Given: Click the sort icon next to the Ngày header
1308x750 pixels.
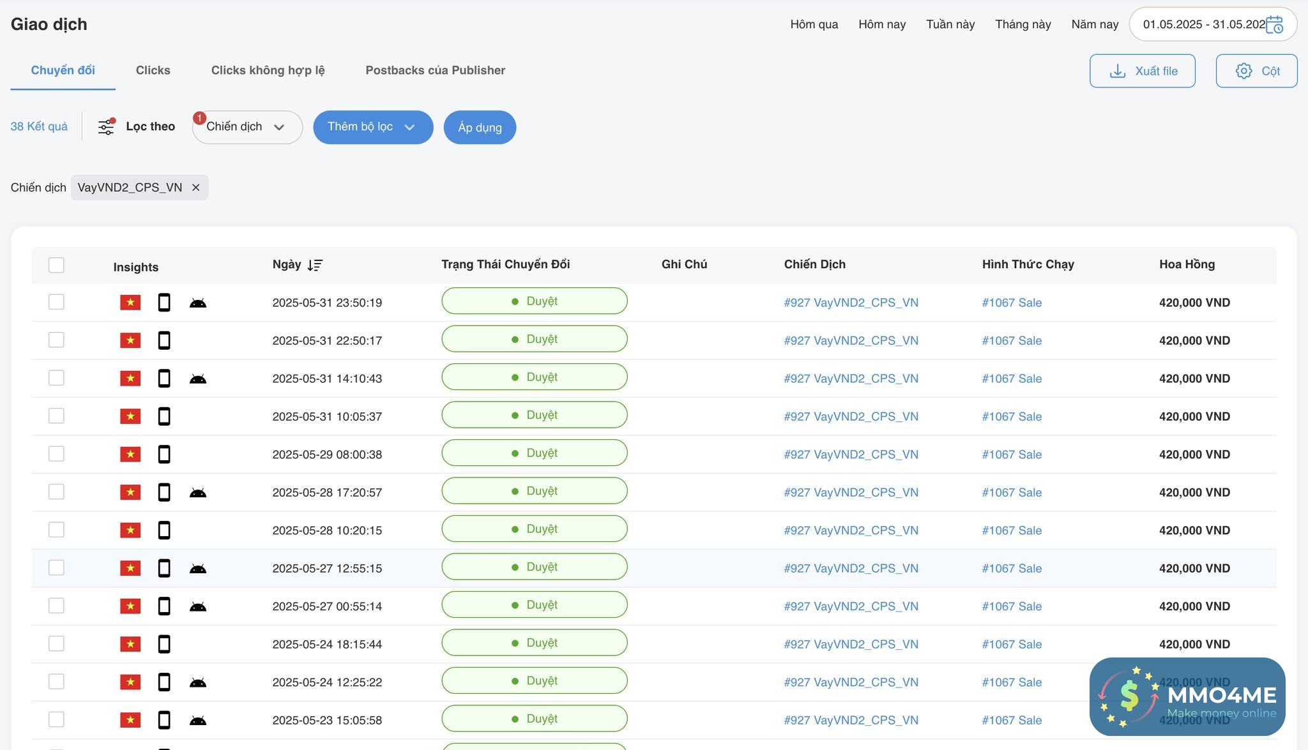Looking at the screenshot, I should [315, 265].
